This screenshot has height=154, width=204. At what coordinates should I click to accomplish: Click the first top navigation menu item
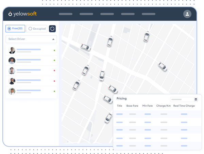click(66, 14)
